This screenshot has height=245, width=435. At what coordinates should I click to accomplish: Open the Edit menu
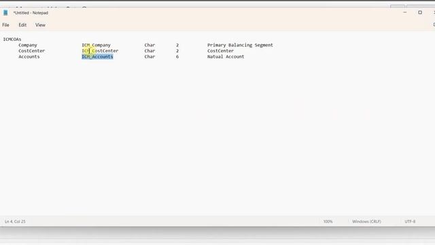coord(22,25)
